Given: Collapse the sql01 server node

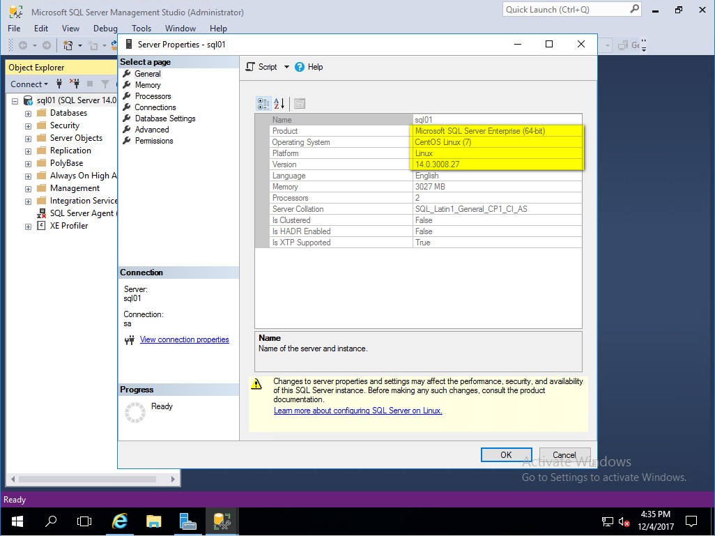Looking at the screenshot, I should 15,100.
